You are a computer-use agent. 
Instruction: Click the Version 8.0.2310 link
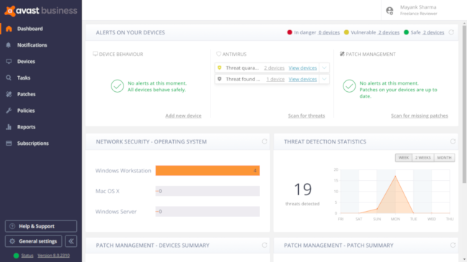click(54, 256)
